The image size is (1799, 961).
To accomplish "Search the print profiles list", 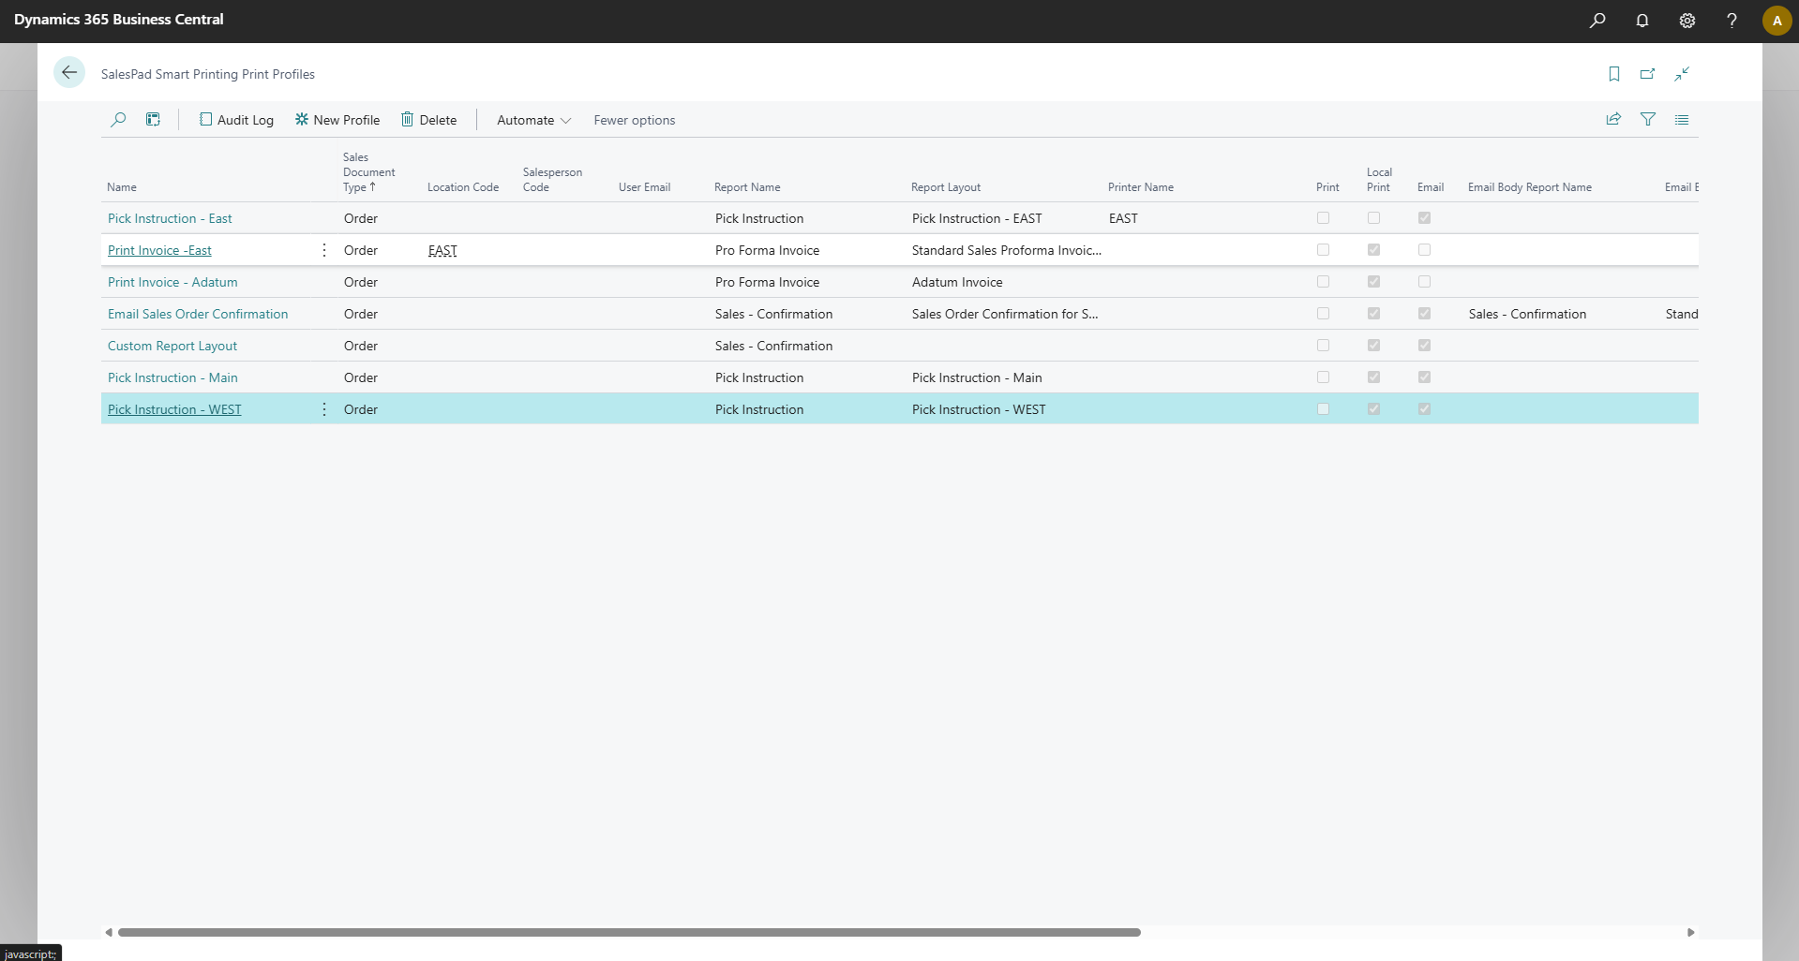I will [118, 120].
